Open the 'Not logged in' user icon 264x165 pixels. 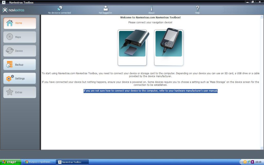pos(105,9)
